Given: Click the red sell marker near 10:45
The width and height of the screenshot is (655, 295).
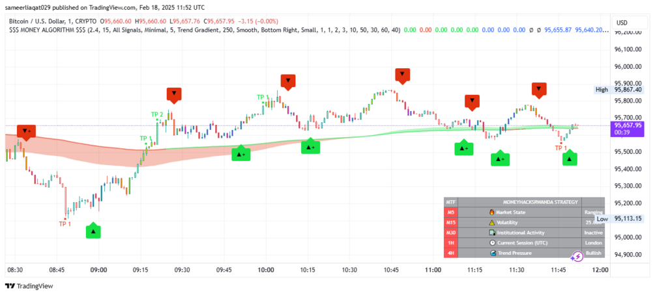Looking at the screenshot, I should coord(402,75).
